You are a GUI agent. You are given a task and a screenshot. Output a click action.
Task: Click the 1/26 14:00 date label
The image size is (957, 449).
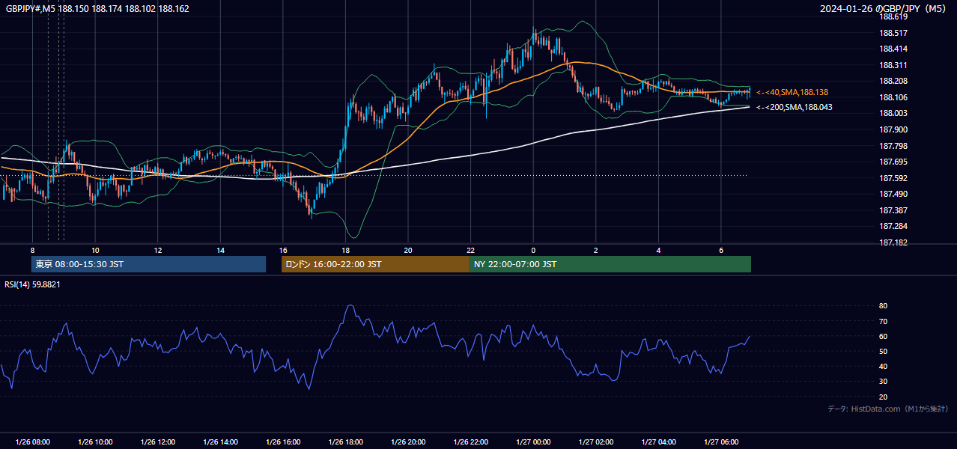click(x=220, y=442)
